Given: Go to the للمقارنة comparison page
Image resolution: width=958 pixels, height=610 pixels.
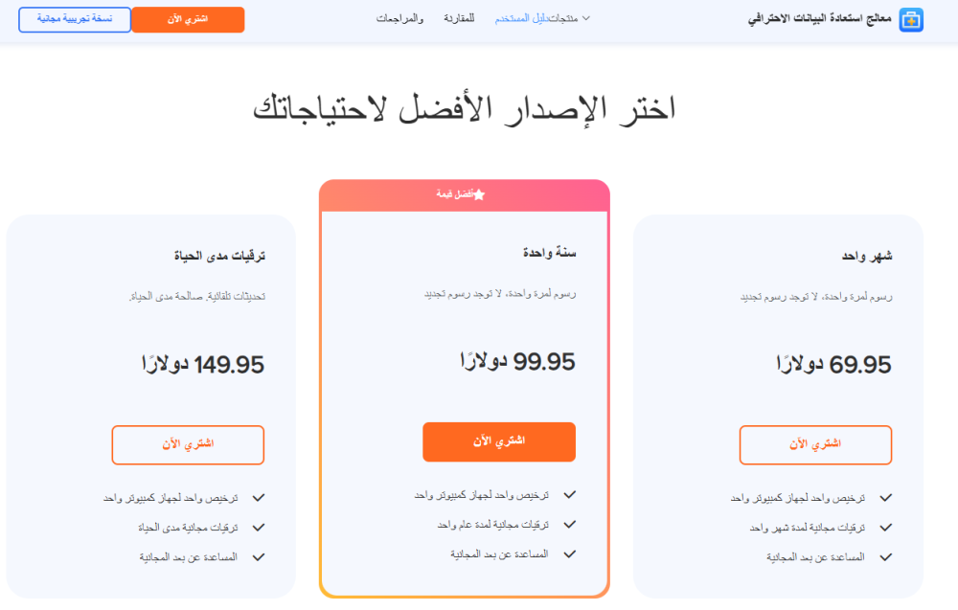Looking at the screenshot, I should 460,18.
